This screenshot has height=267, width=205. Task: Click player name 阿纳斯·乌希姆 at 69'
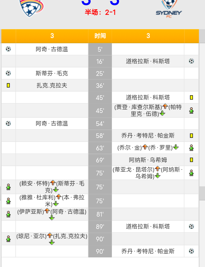pos(148,160)
